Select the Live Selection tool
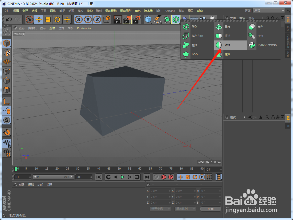Screen dimensions: 293x220 pyautogui.click(x=29, y=19)
